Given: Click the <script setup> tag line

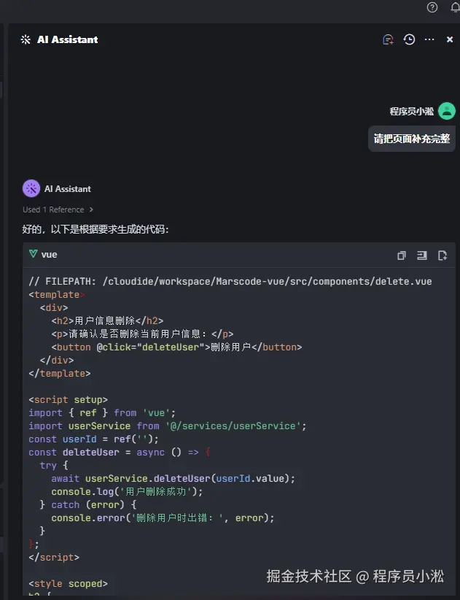Looking at the screenshot, I should (68, 399).
